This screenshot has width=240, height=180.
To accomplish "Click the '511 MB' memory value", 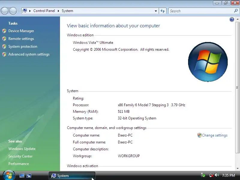I will [x=124, y=112].
